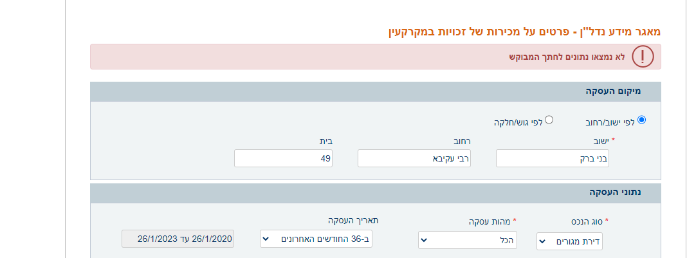
Task: Click the ישוב field containing בני ברק
Action: [552, 158]
